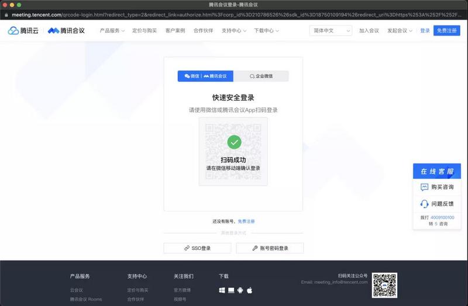The width and height of the screenshot is (468, 306).
Task: Open 问题反馈 in the support panel
Action: [x=437, y=204]
